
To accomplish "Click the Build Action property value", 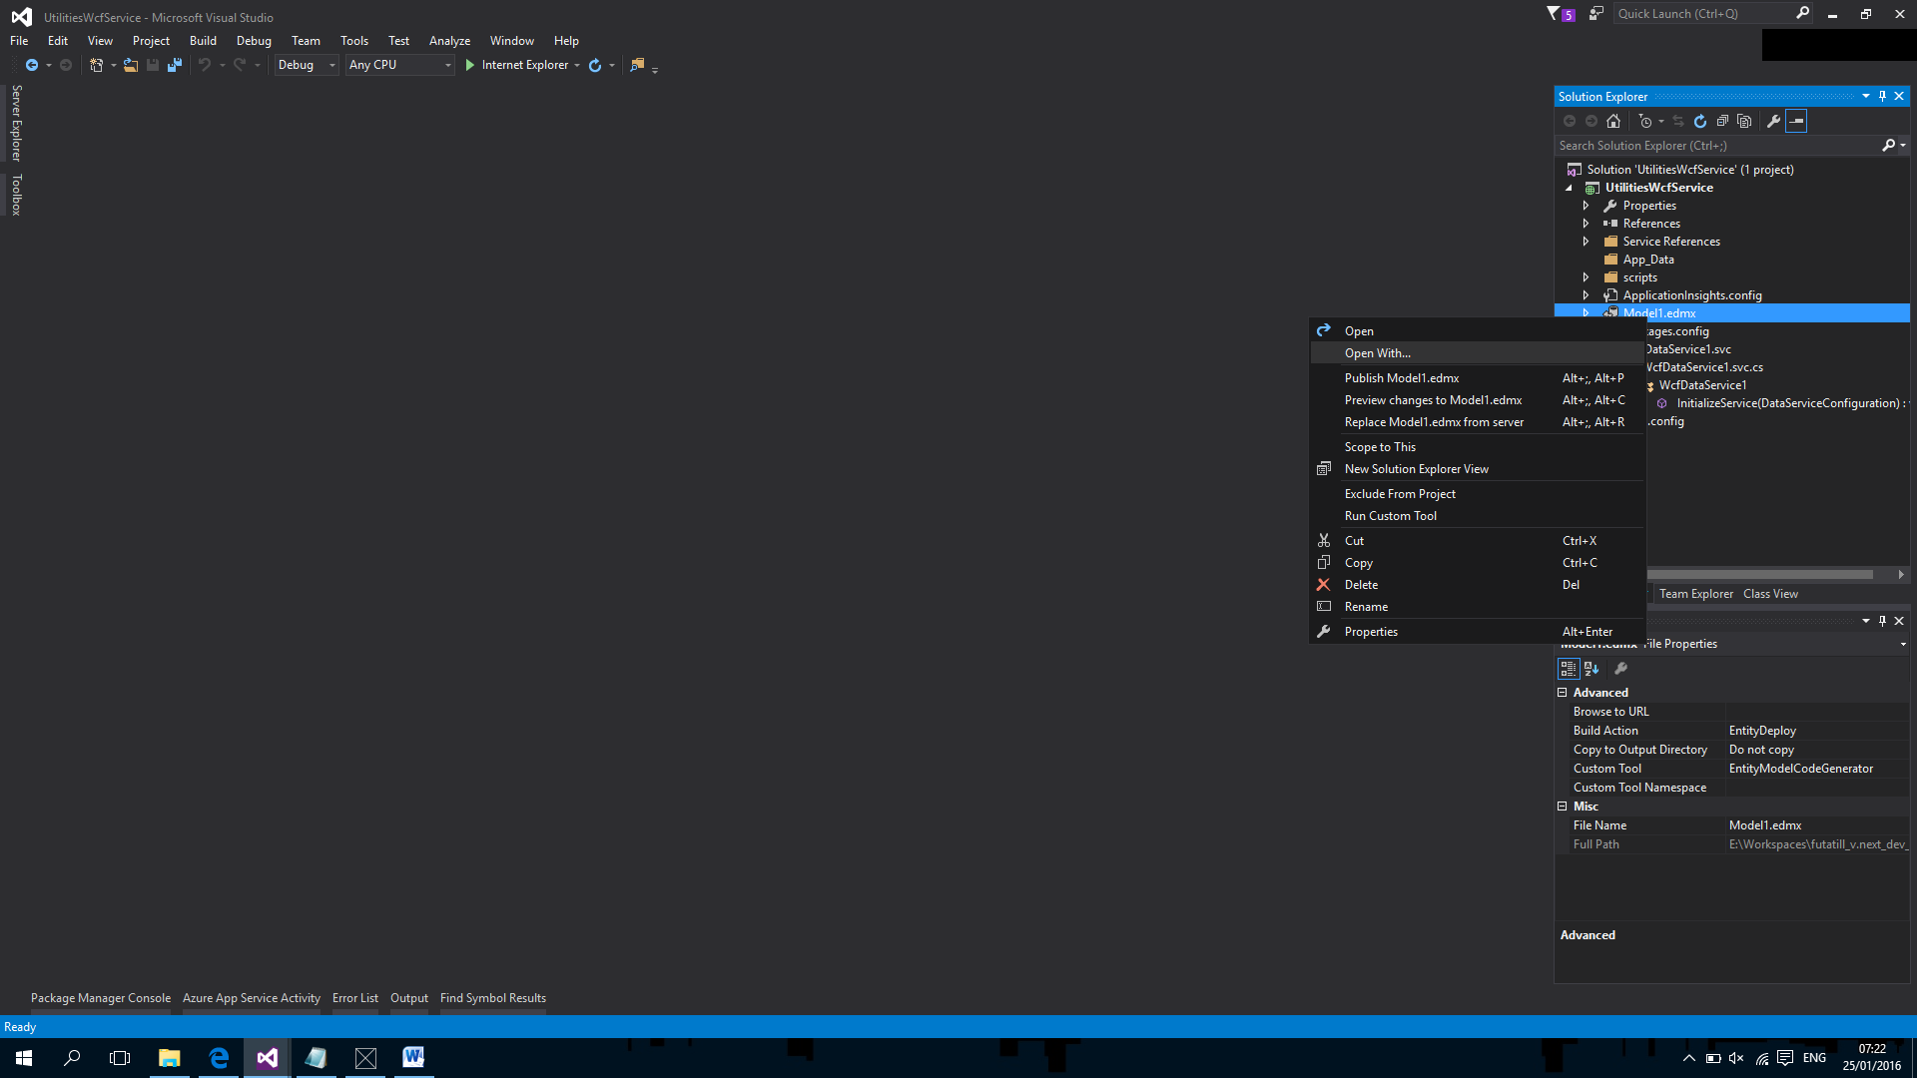I will click(1817, 731).
